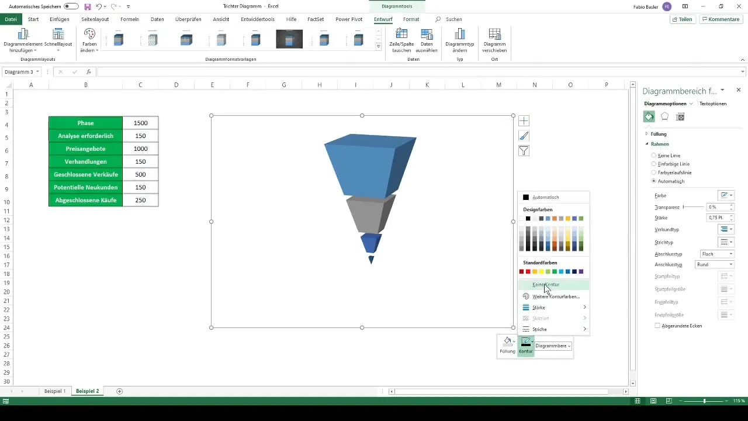Click the zoom slider in status bar

[704, 401]
